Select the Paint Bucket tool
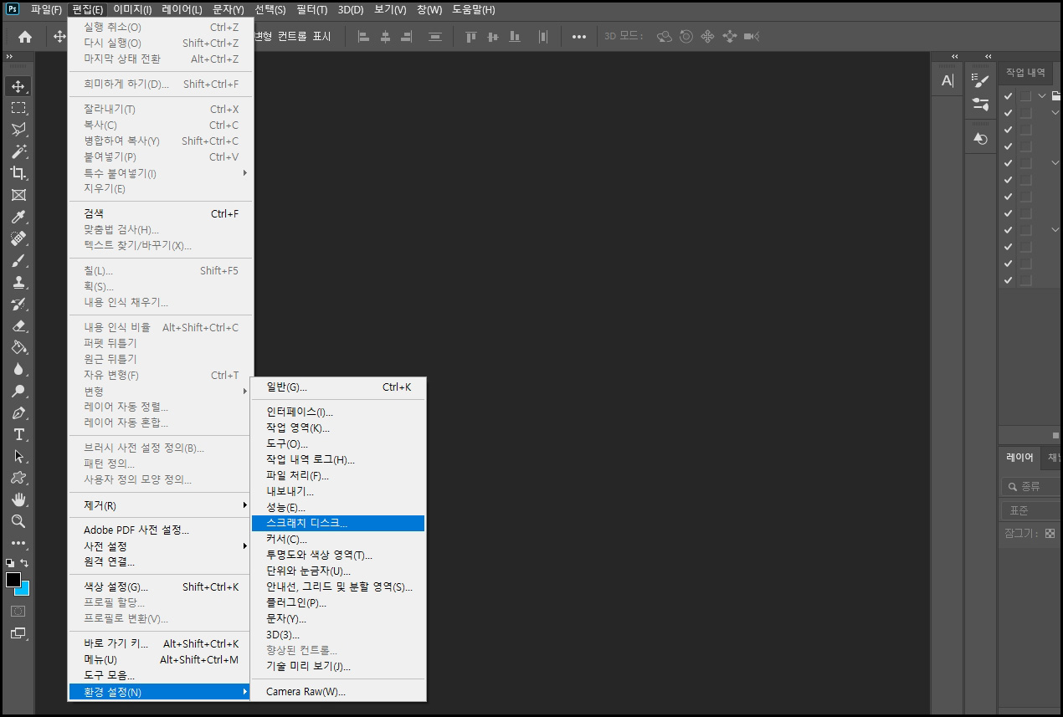Viewport: 1063px width, 717px height. [18, 348]
